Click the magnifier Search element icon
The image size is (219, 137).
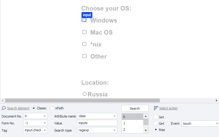pos(4,108)
